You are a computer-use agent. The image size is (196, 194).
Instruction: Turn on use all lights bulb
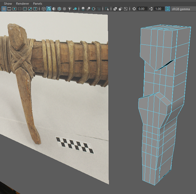pyautogui.click(x=70, y=9)
